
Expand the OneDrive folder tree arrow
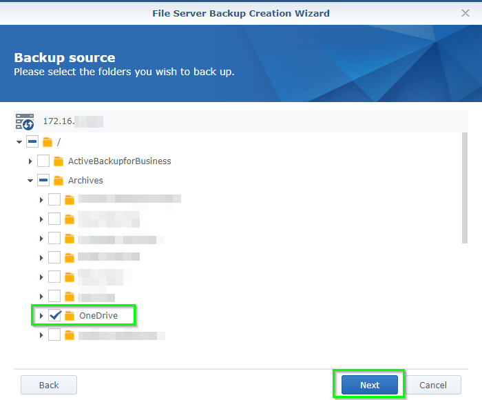tap(41, 316)
